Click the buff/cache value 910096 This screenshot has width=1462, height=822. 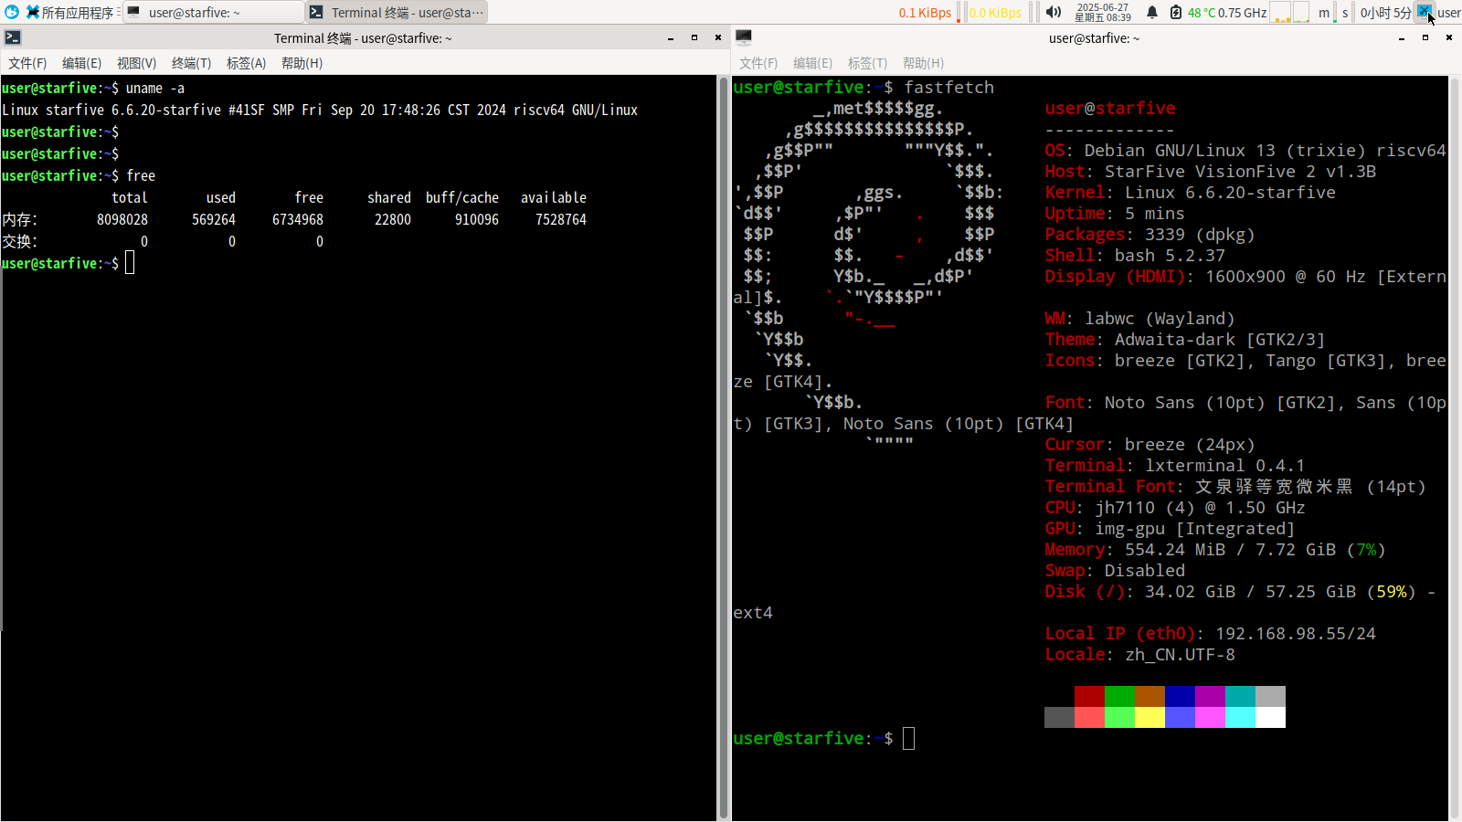pyautogui.click(x=477, y=220)
